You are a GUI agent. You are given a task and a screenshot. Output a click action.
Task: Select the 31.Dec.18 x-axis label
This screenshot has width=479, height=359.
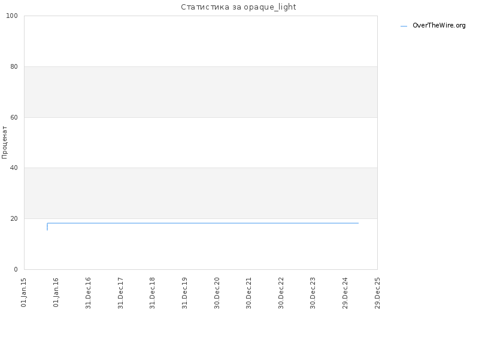coord(153,293)
